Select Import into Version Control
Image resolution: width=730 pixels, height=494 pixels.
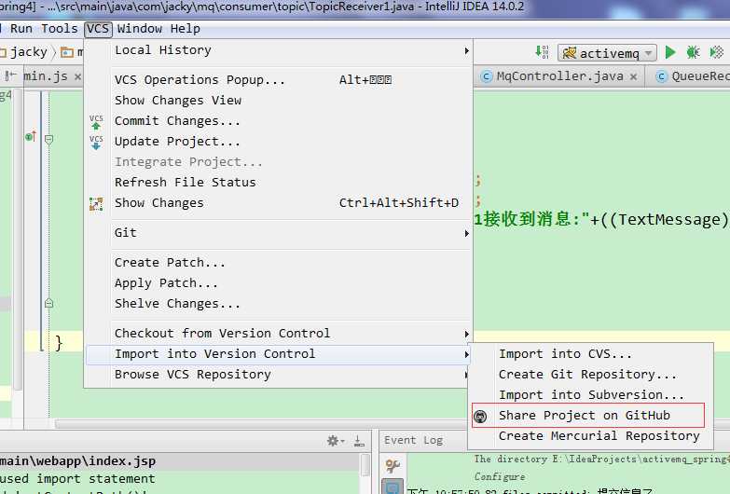point(280,354)
